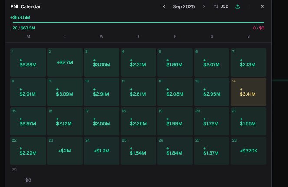Screen dimensions: 288x187
Task: Choose day 11 showing +$2.61M
Action: (138, 92)
